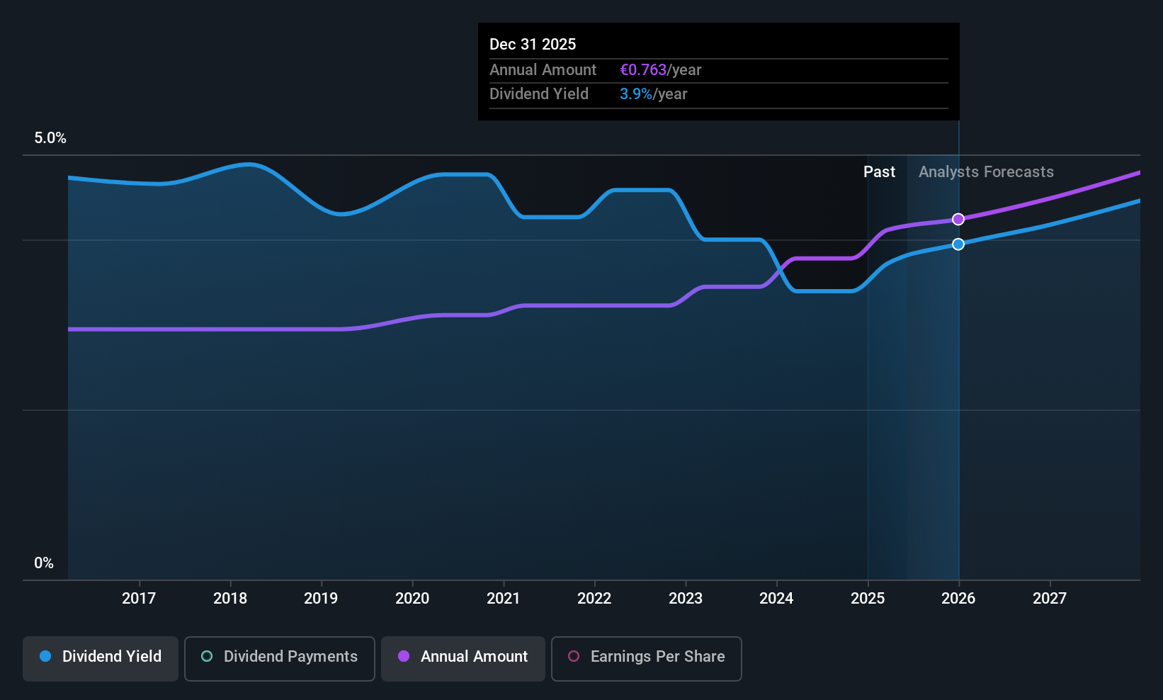Show the Earnings Per Share series

point(647,658)
